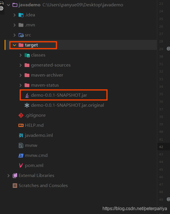Click the red git icon of .gitignore
Image resolution: width=170 pixels, height=214 pixels.
(21, 115)
